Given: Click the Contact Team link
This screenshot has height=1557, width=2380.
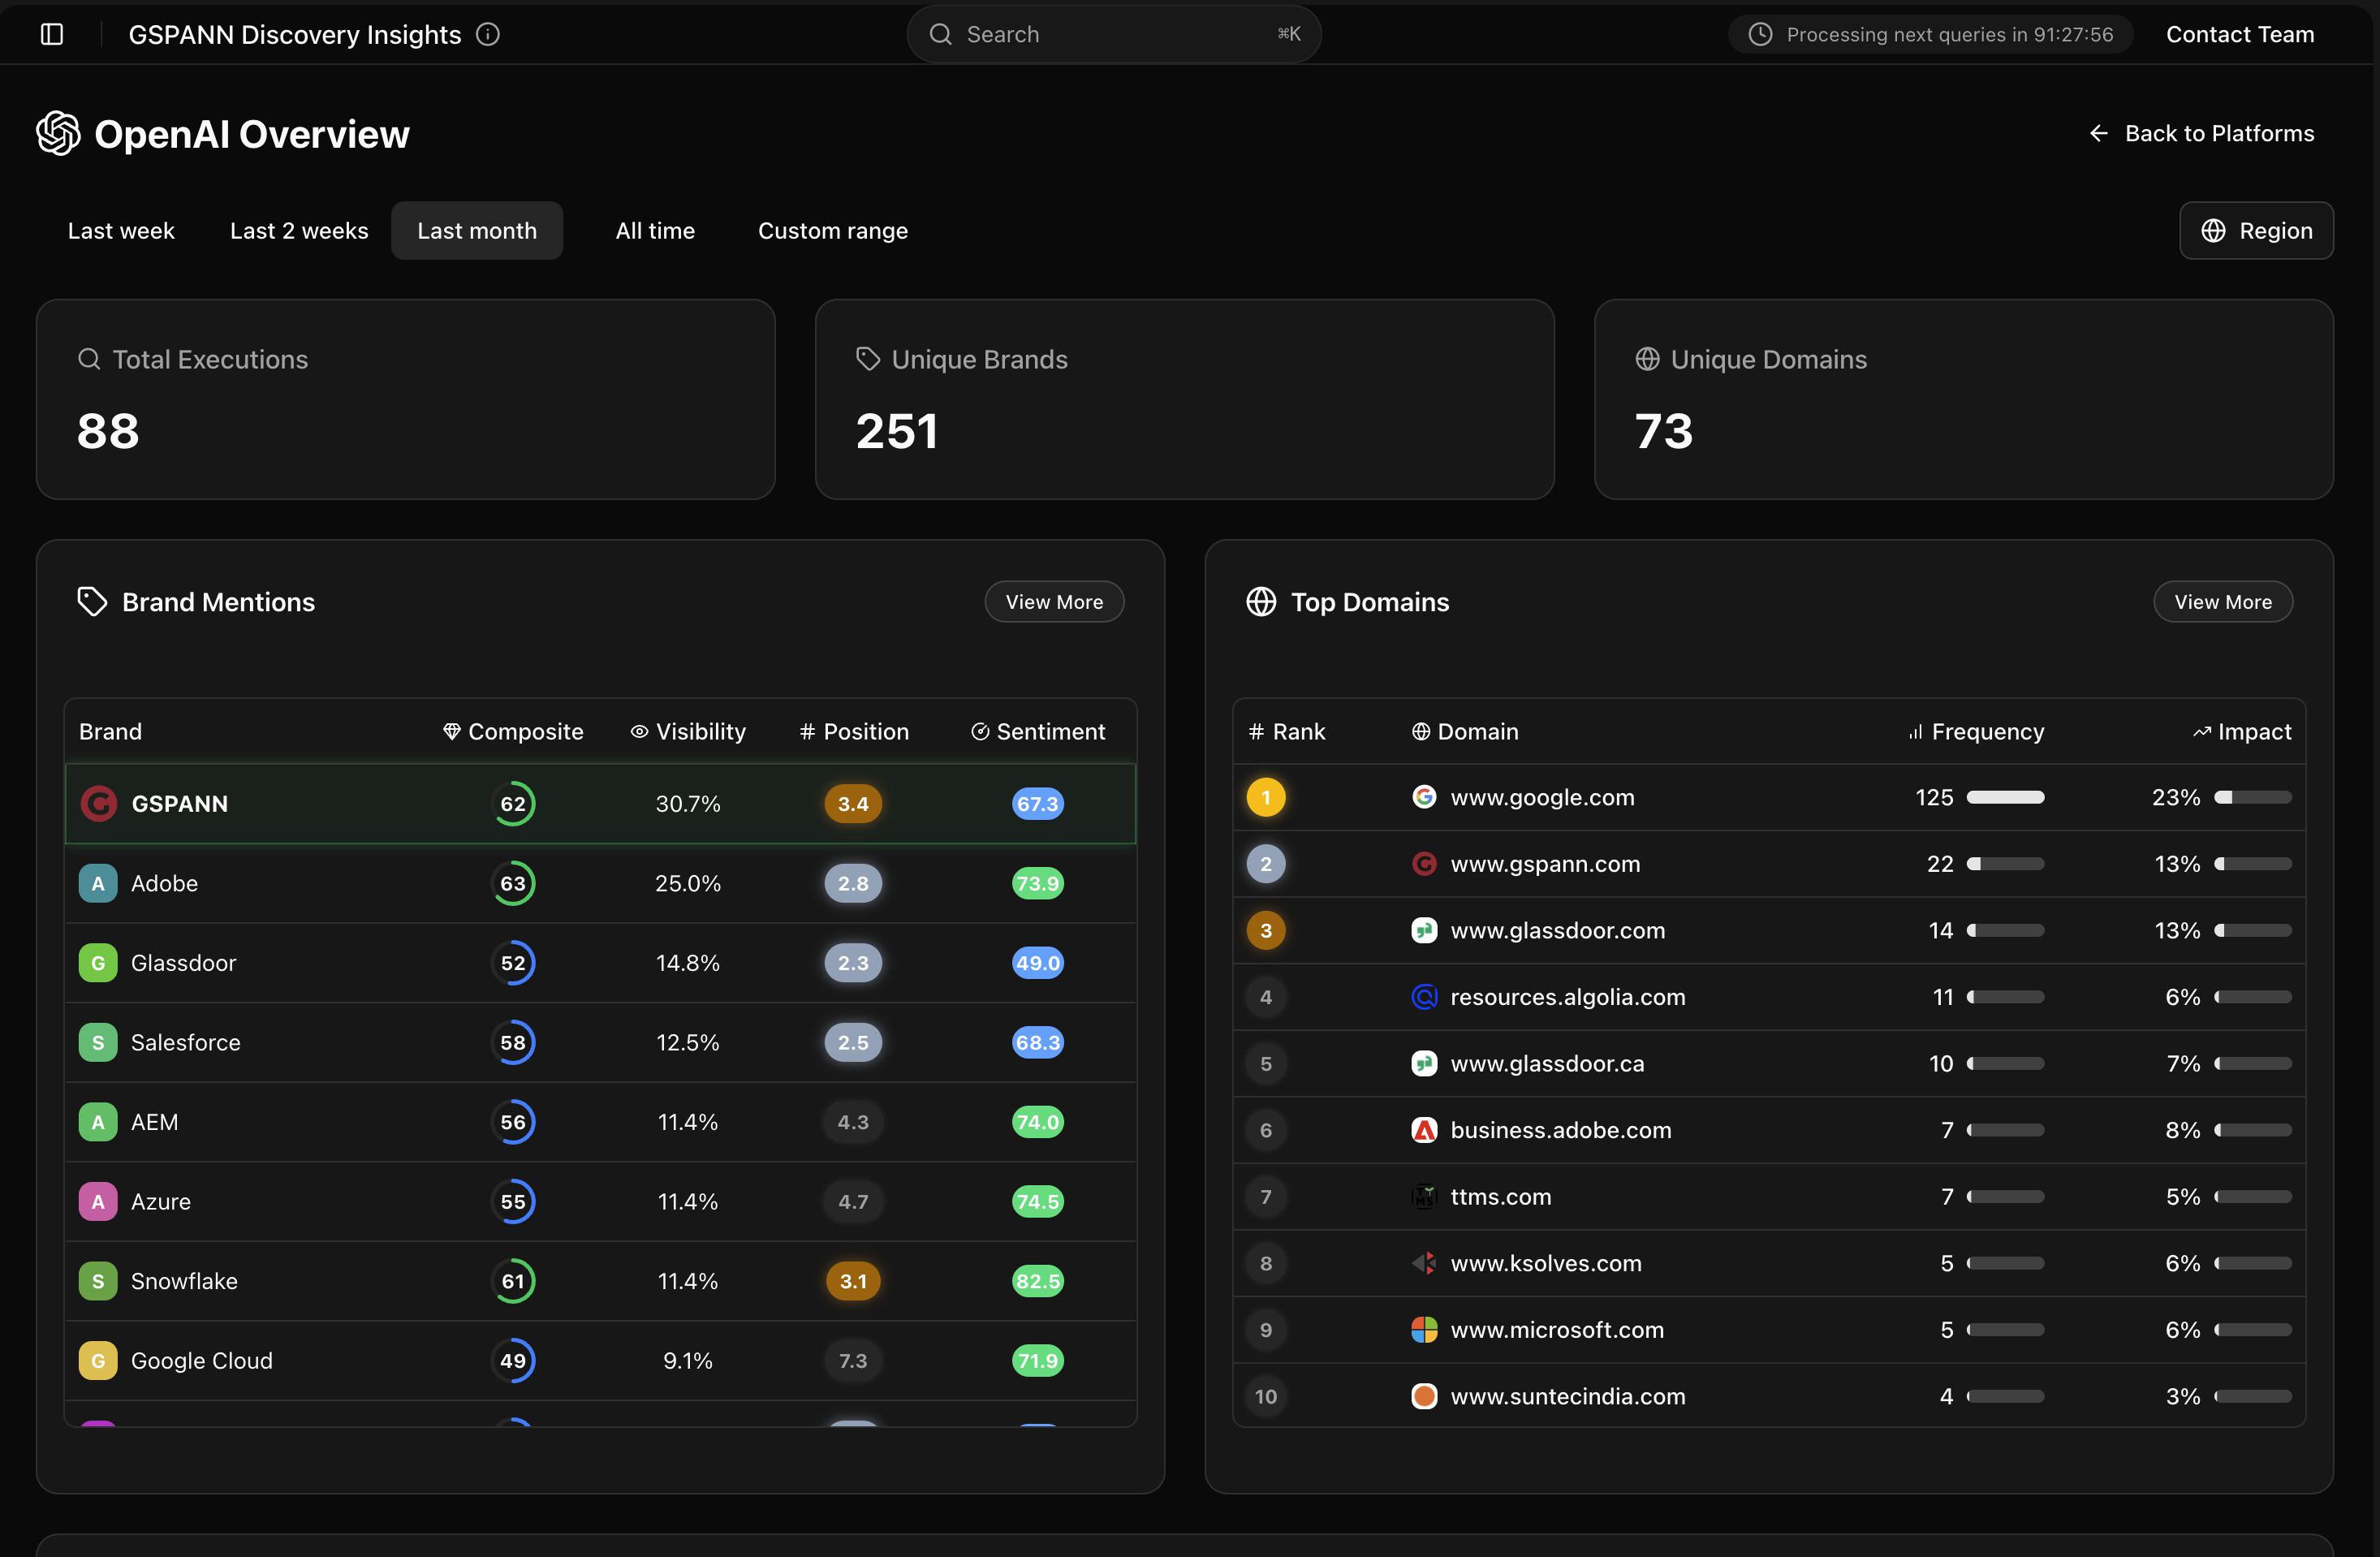Looking at the screenshot, I should 2240,34.
